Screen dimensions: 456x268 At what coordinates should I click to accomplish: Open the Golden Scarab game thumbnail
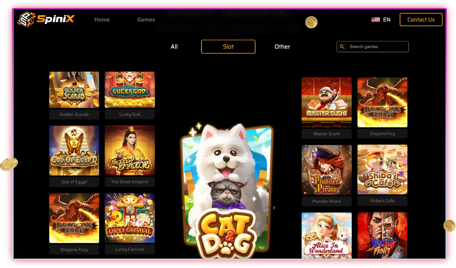pyautogui.click(x=74, y=90)
